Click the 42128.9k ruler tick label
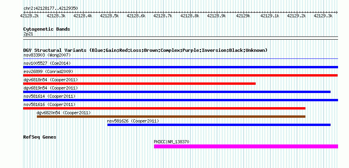The image size is (349, 168). coord(216,16)
